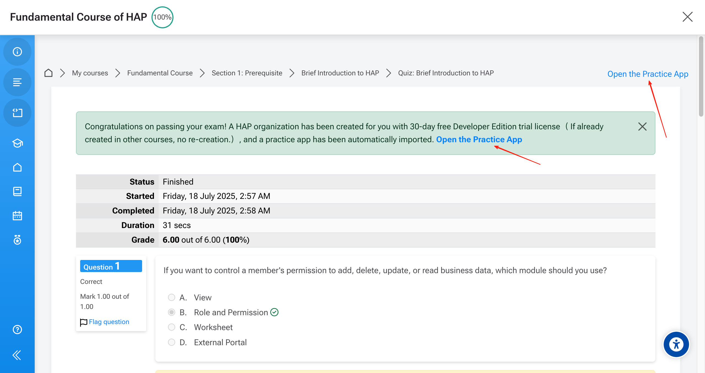Open the help question mark icon

(17, 330)
